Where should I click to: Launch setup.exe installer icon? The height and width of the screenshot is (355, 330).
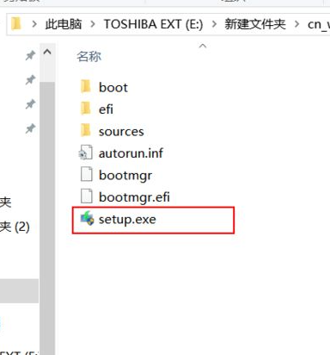(x=87, y=219)
